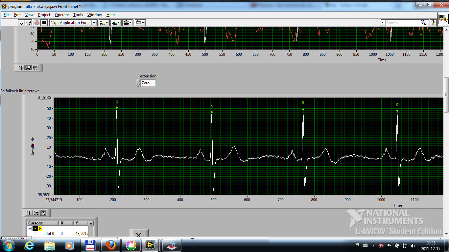Click the R cursor color indicator
The image size is (449, 252).
point(35,228)
